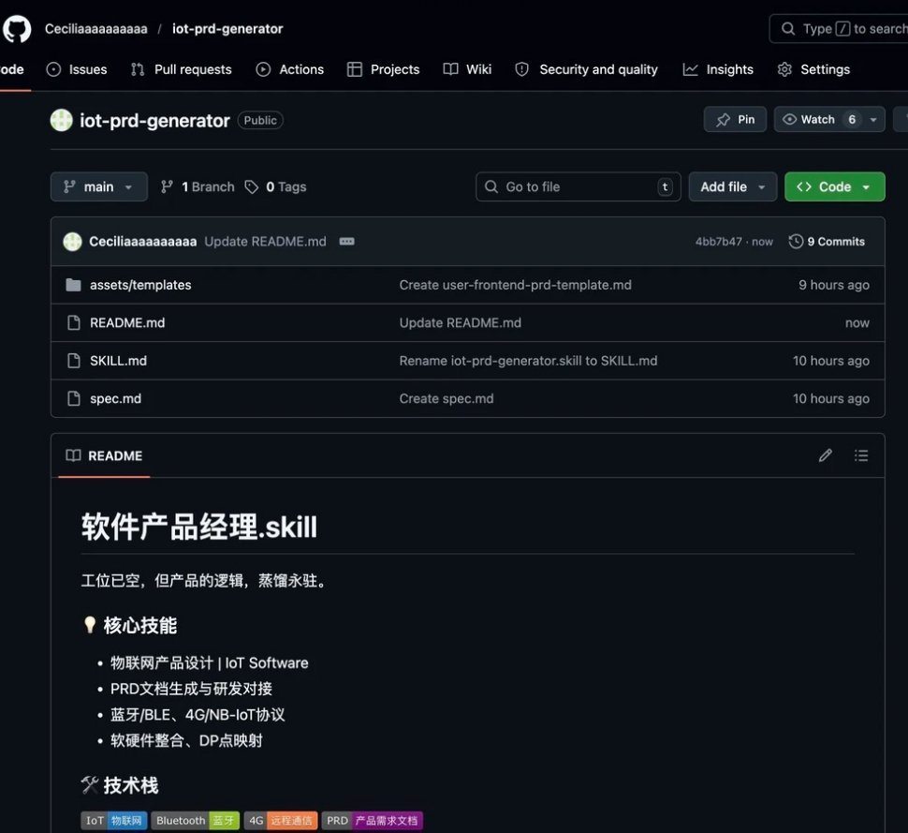The image size is (908, 833).
Task: Toggle Pin for this repository
Action: click(735, 119)
